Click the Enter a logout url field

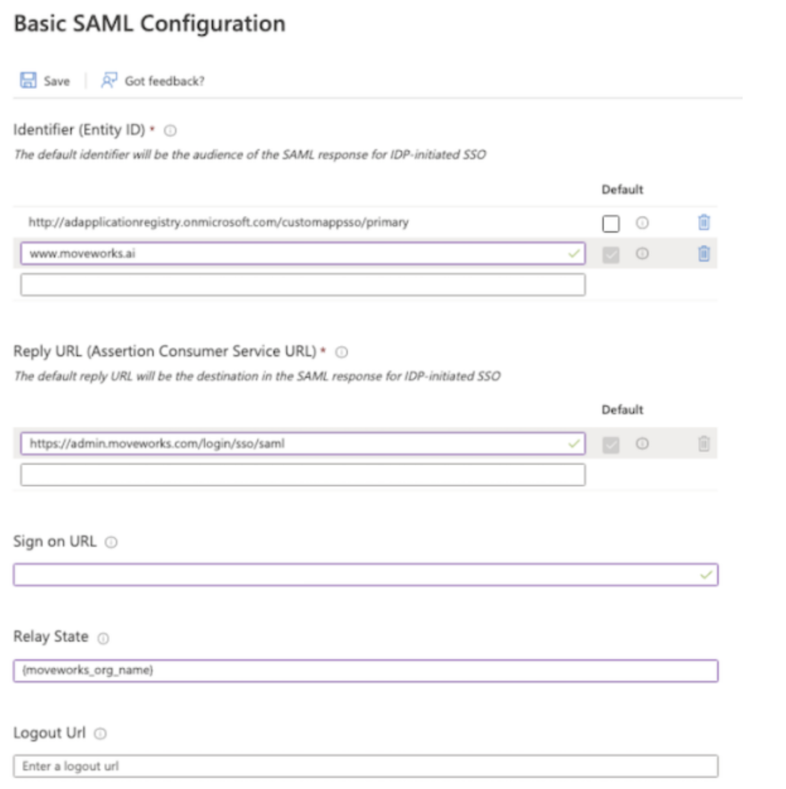366,766
